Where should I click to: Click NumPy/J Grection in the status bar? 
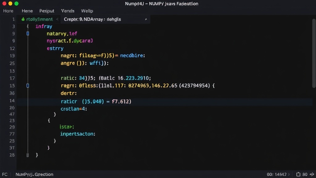pyautogui.click(x=35, y=174)
